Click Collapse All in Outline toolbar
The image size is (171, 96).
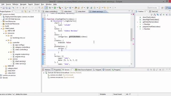[170, 15]
